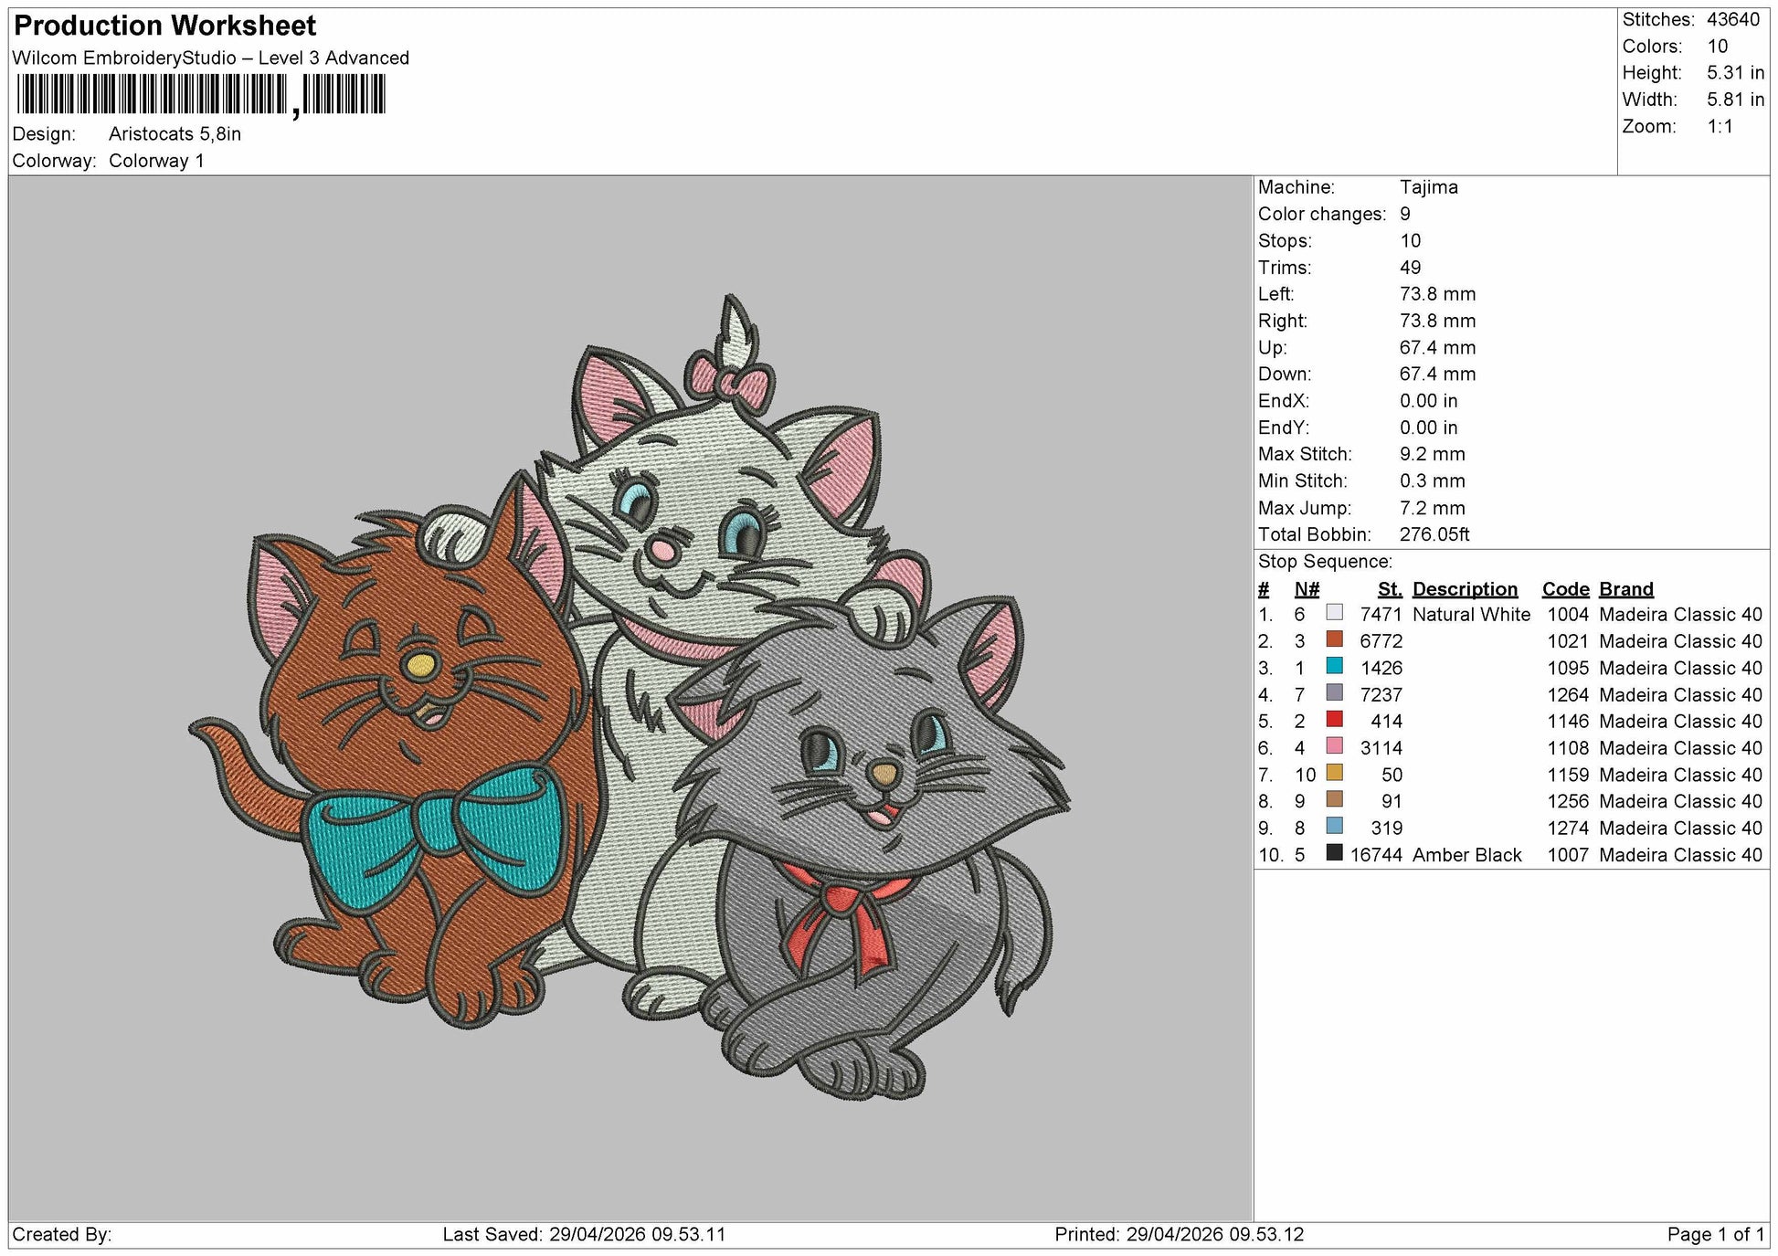Click "Madeira Classic 40" in the Natural White row

pyautogui.click(x=1681, y=615)
